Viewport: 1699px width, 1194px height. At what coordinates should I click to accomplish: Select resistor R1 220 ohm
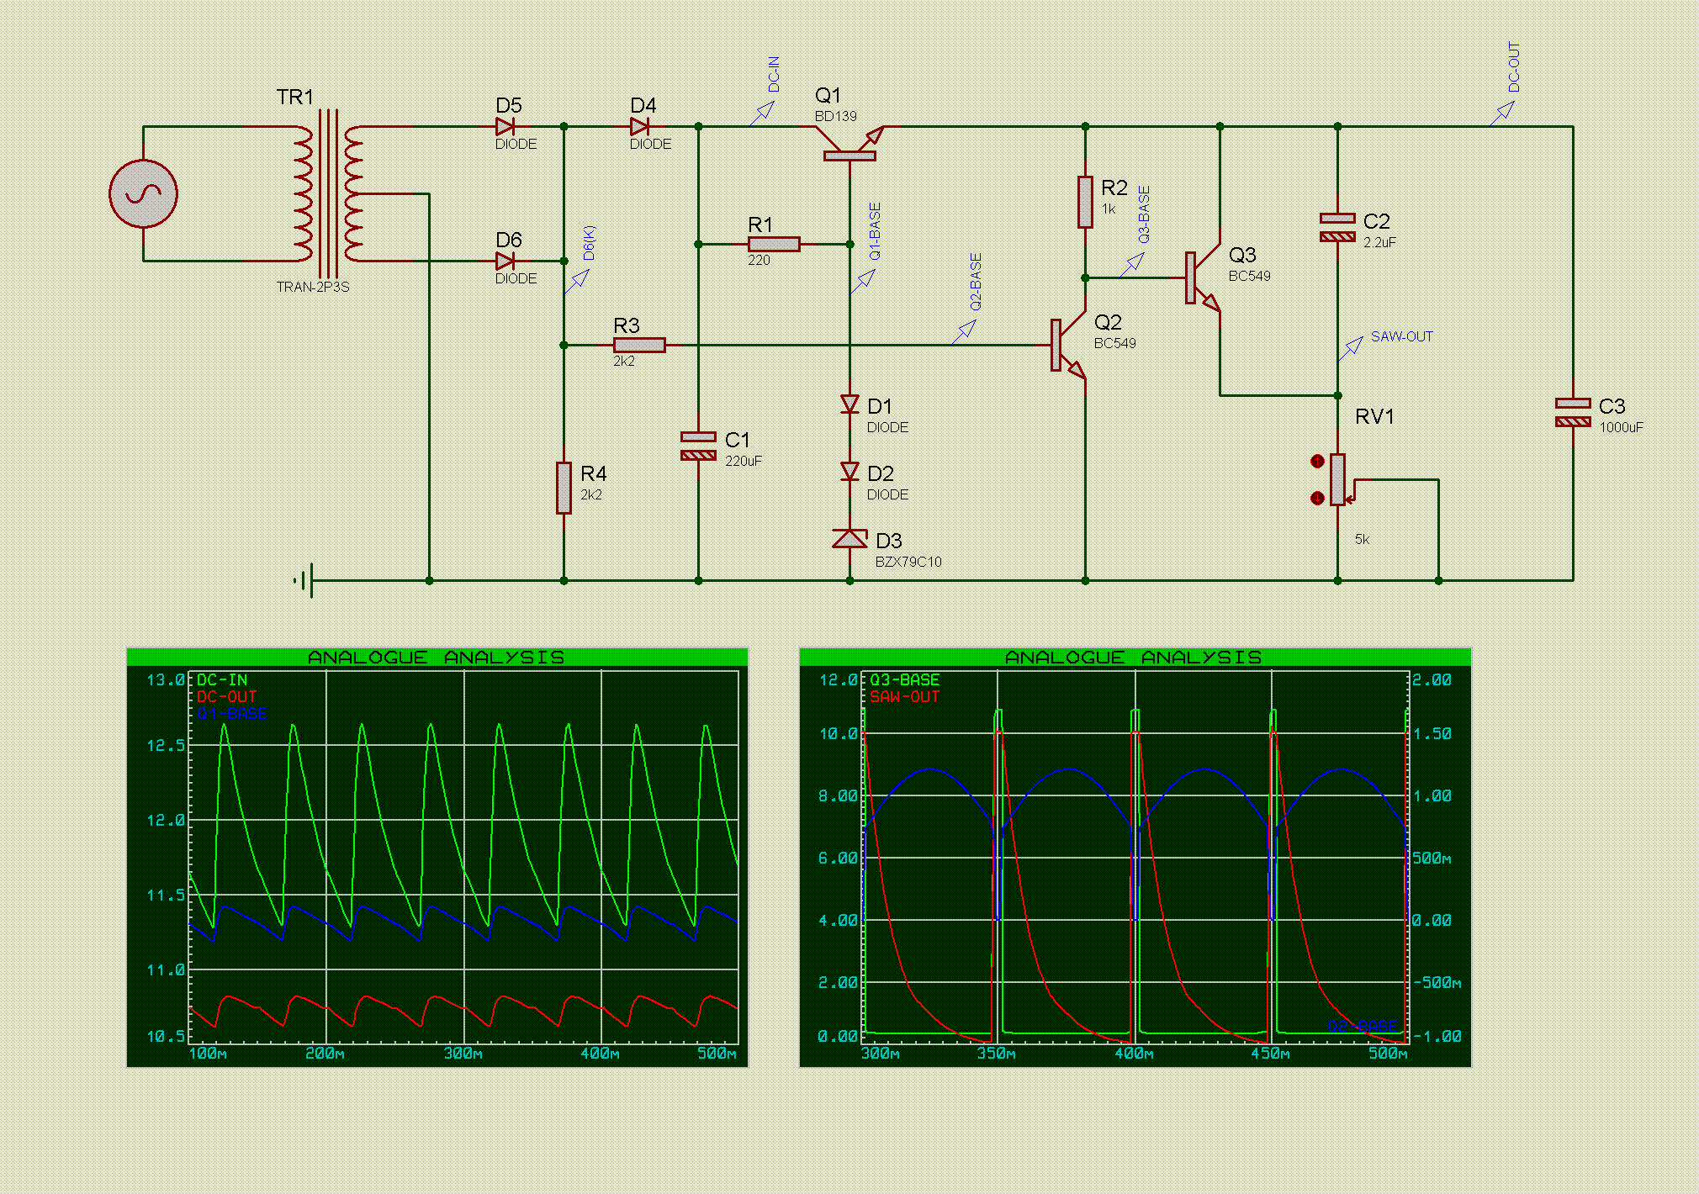(774, 245)
